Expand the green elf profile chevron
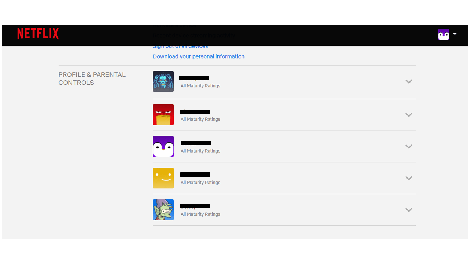Screen dimensions: 470x264 click(x=409, y=210)
